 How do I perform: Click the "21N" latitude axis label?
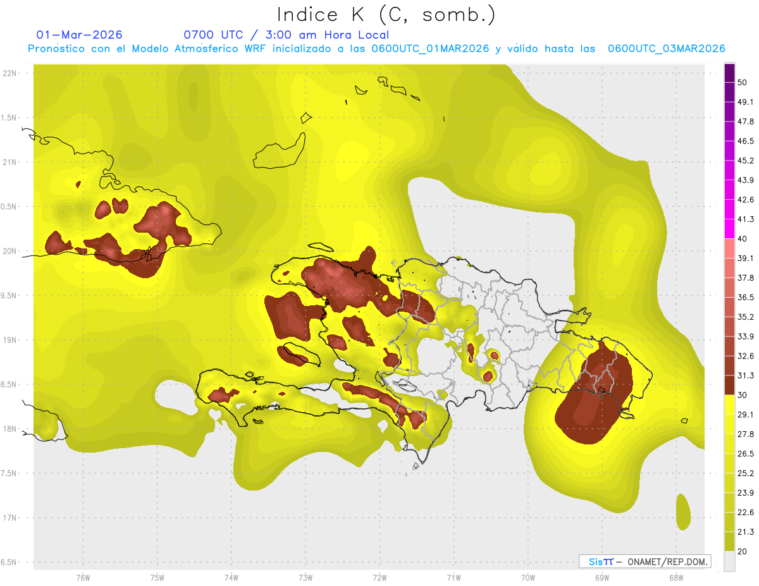point(9,162)
